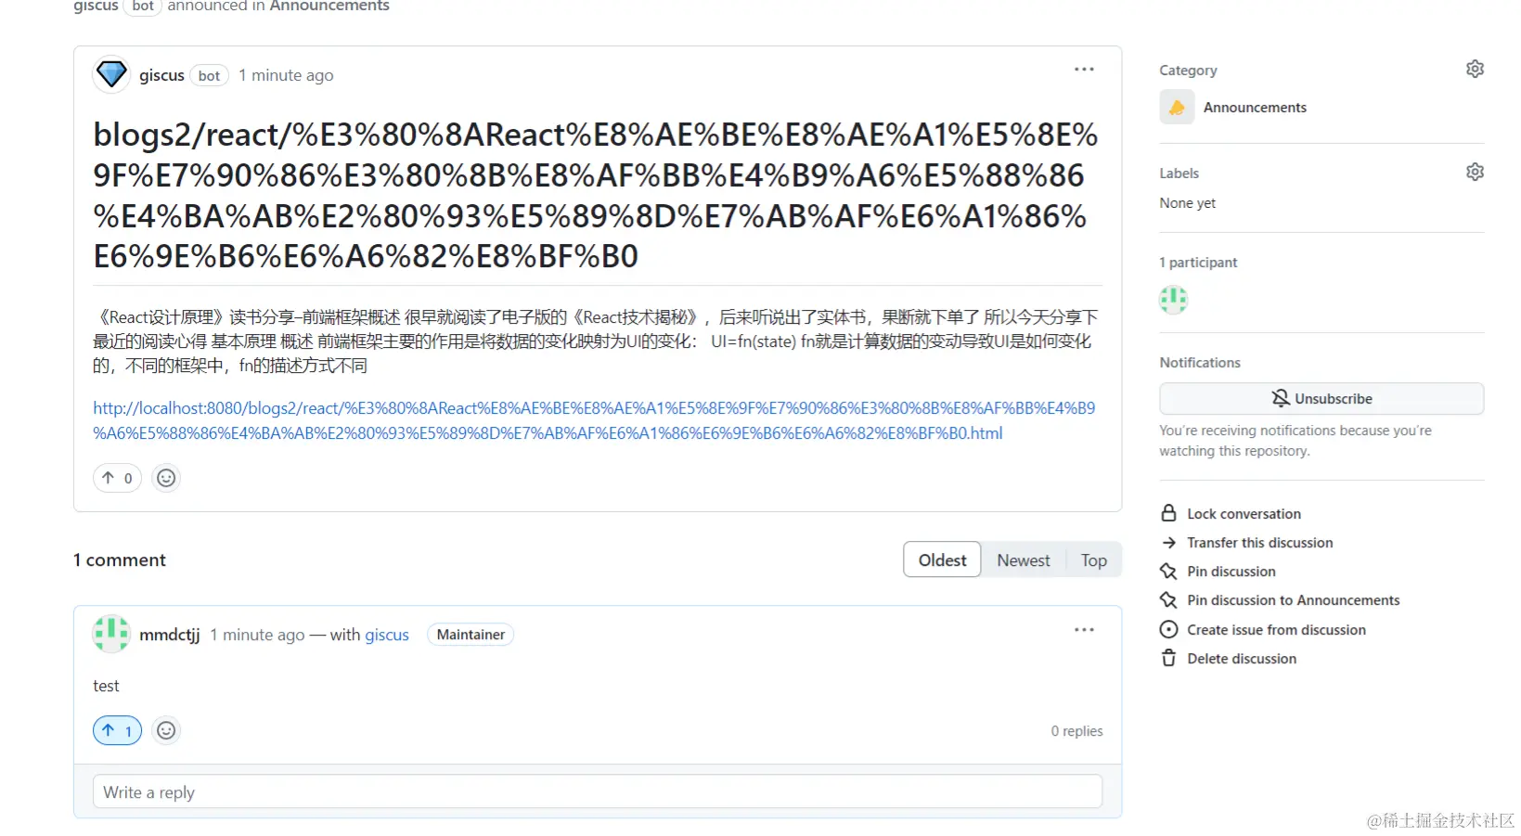Open Category settings gear
The image size is (1521, 836).
click(1475, 70)
